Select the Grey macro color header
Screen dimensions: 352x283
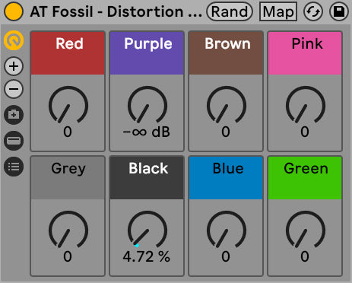point(68,178)
